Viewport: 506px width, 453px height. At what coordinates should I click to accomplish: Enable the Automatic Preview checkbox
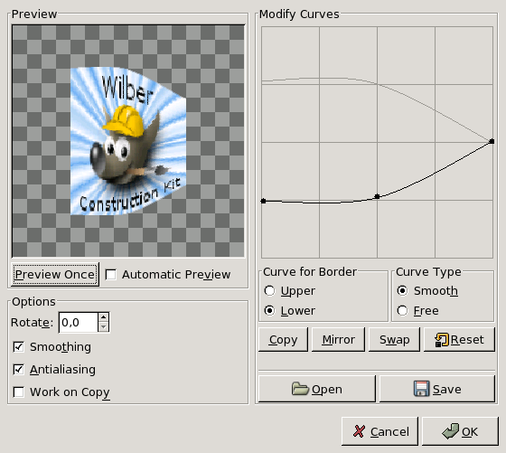(110, 275)
